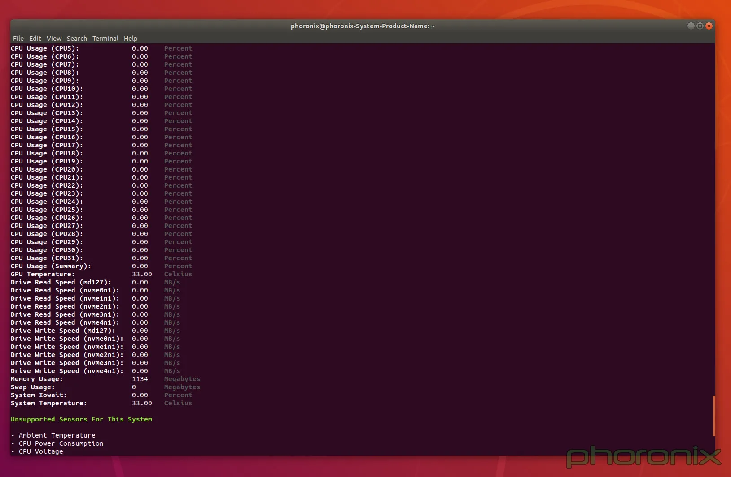Click 'Drive Write Speed (nvme4n1):' line
731x477 pixels.
click(x=95, y=371)
